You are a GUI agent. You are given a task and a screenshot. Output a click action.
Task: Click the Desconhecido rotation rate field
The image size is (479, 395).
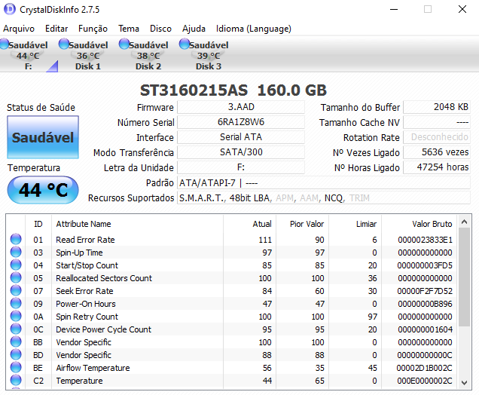pyautogui.click(x=437, y=137)
